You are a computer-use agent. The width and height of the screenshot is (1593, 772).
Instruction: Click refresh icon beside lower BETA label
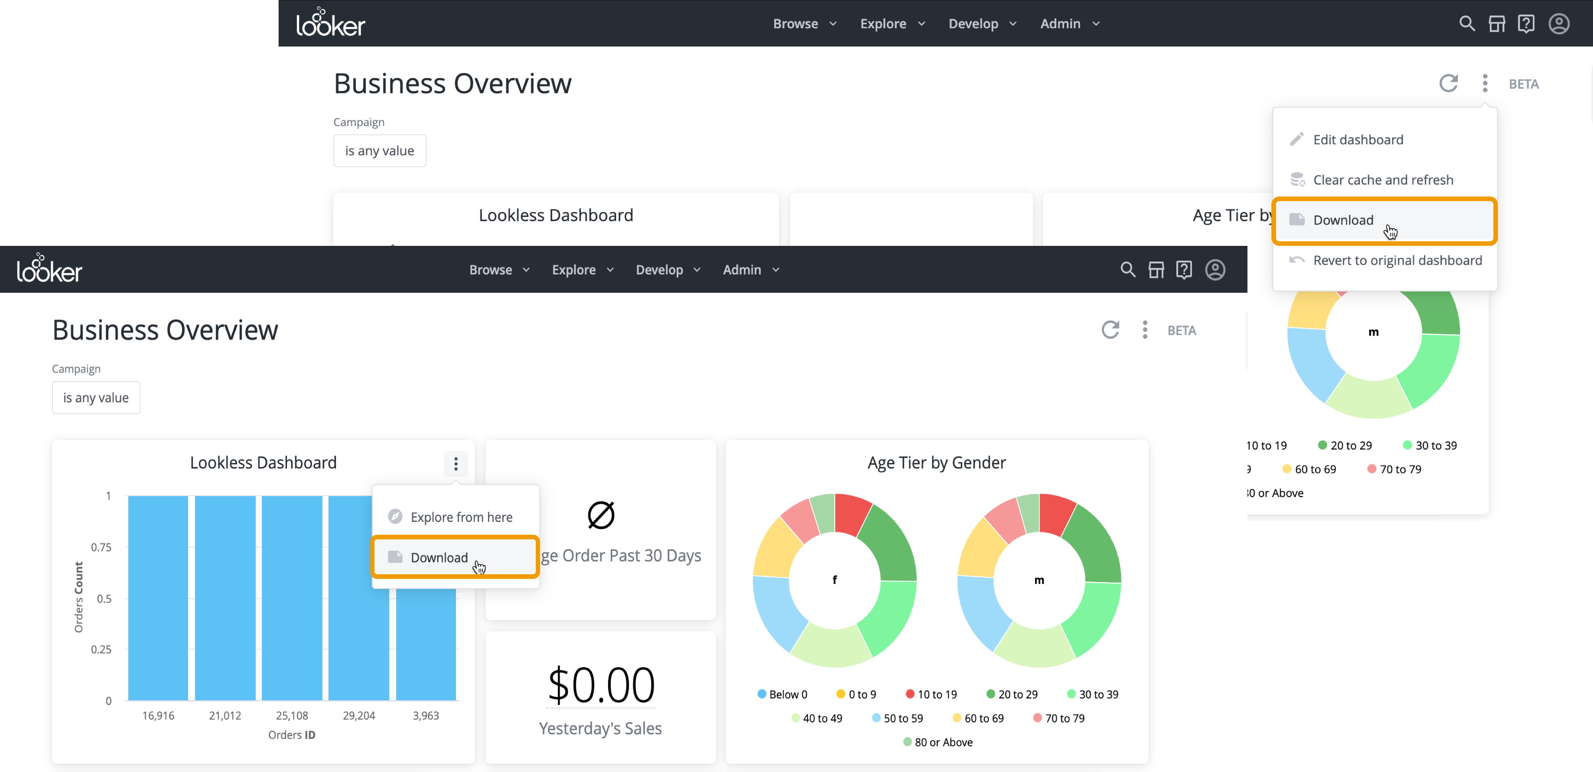pyautogui.click(x=1110, y=330)
